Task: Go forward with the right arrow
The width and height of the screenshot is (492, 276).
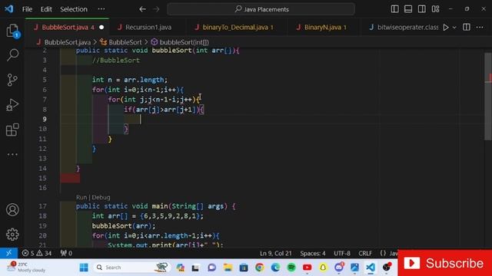Action: [156, 9]
